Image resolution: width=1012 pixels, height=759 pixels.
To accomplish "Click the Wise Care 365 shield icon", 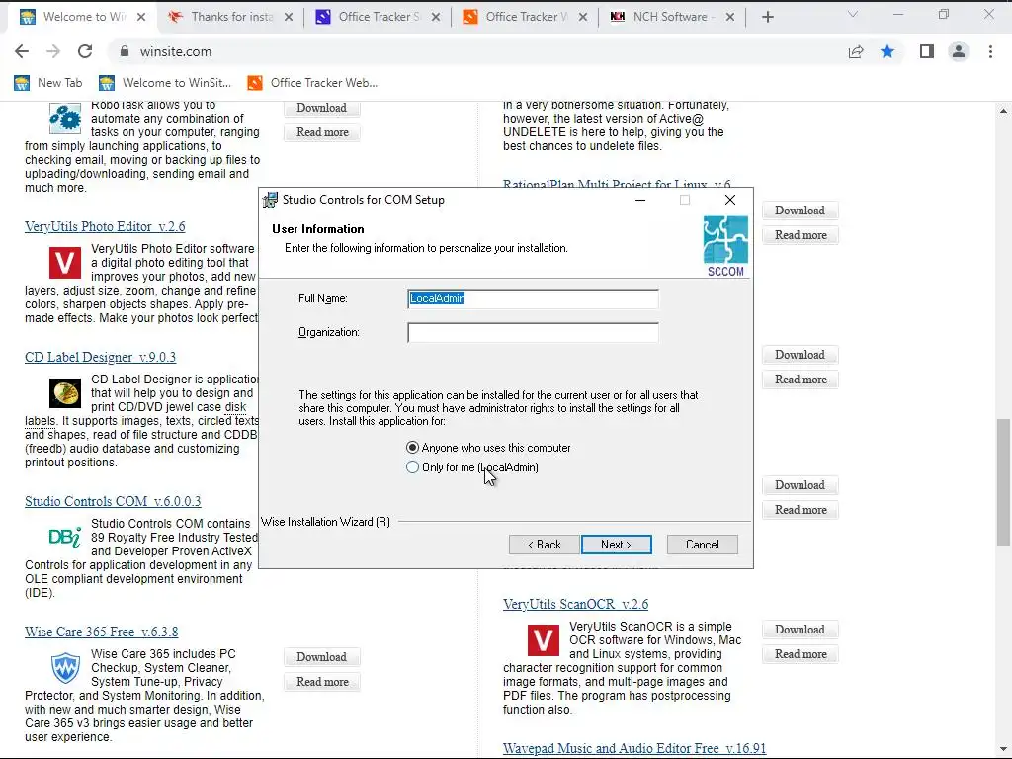I will tap(65, 667).
